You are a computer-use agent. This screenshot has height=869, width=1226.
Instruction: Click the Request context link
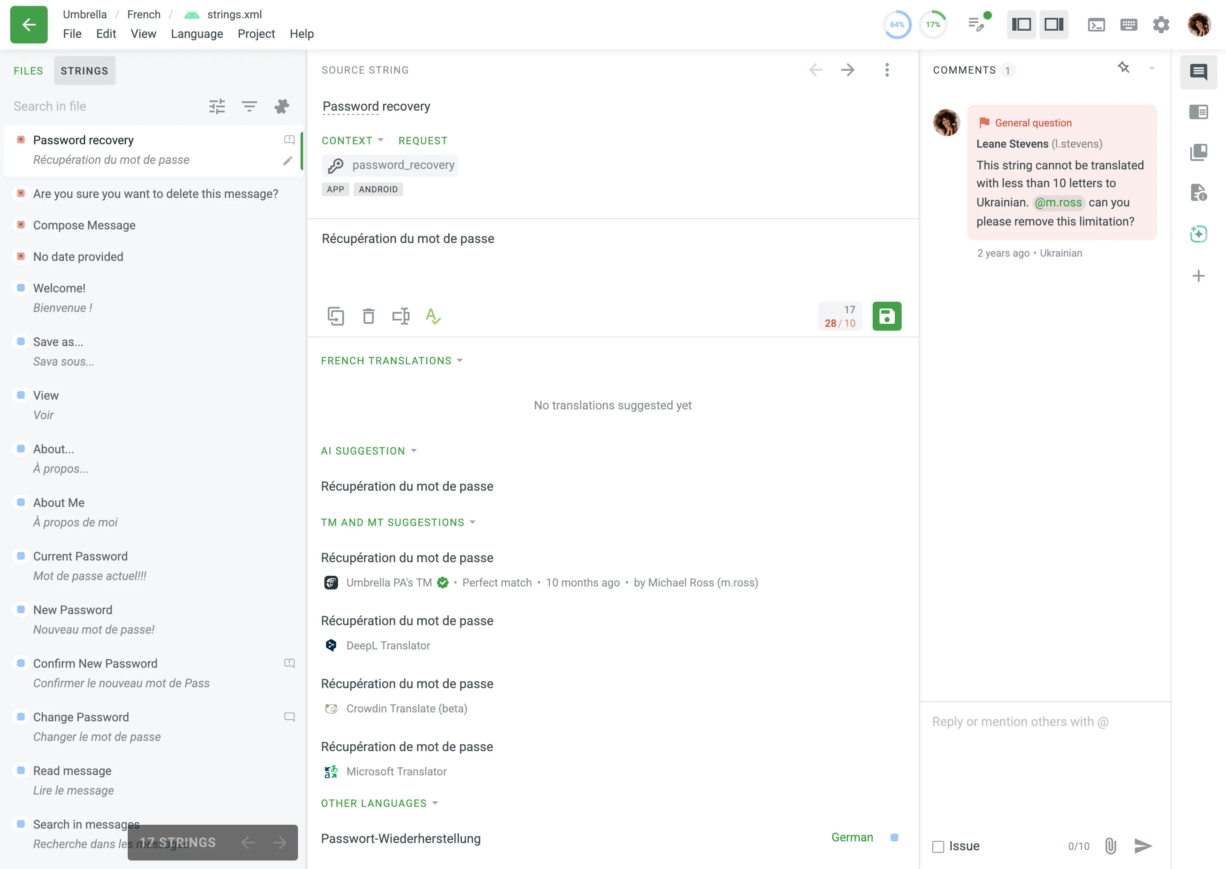pos(422,141)
